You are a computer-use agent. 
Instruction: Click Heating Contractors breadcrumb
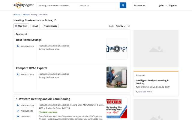(x=39, y=15)
